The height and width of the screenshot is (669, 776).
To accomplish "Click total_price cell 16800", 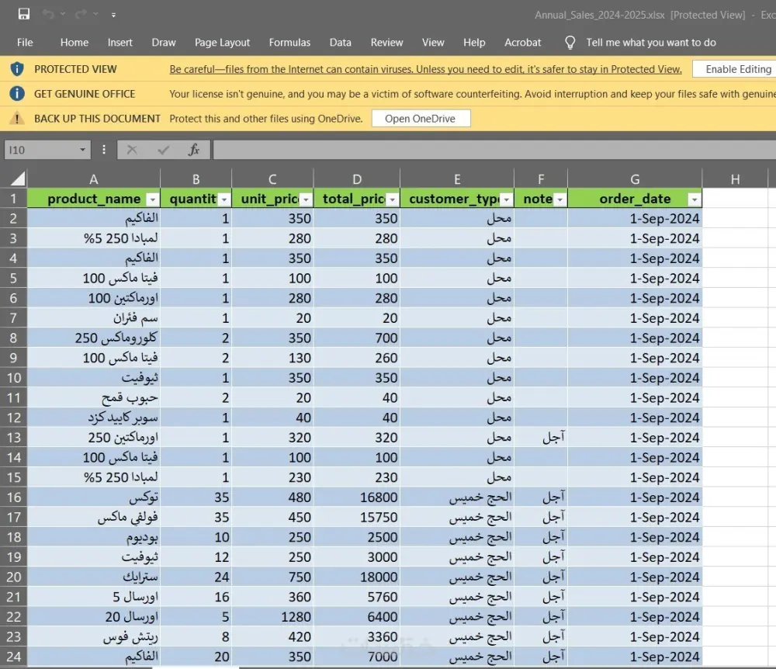I will tap(357, 497).
